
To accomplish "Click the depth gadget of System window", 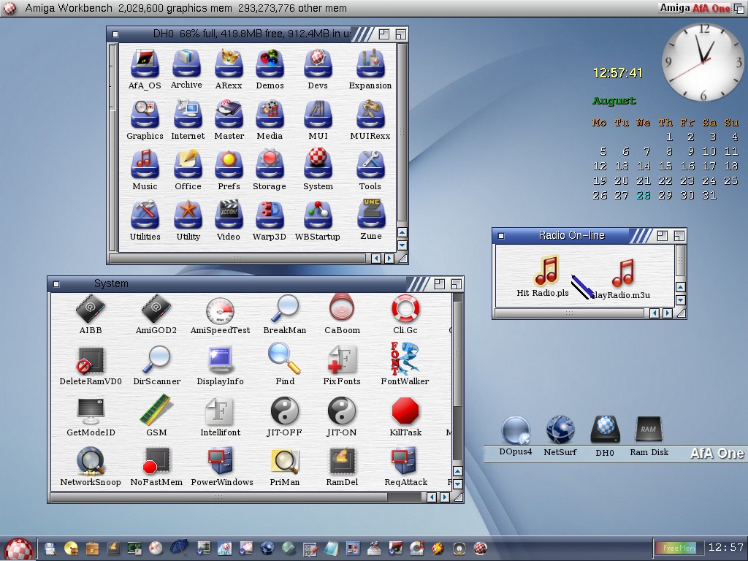I will 456,283.
